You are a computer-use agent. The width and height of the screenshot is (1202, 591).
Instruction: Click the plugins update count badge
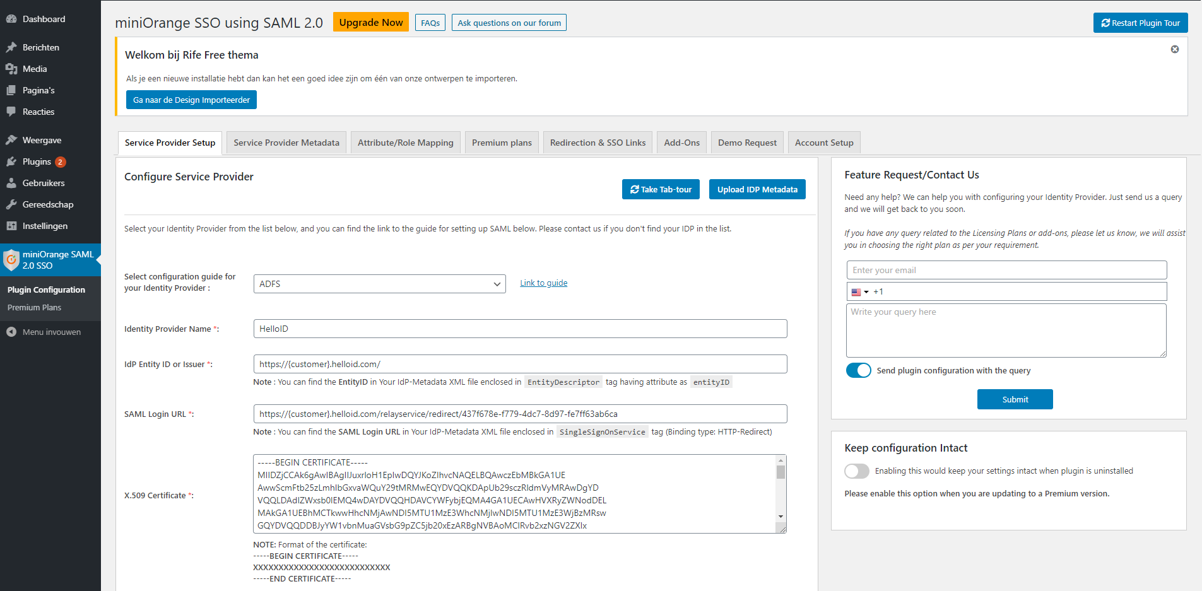click(x=61, y=162)
